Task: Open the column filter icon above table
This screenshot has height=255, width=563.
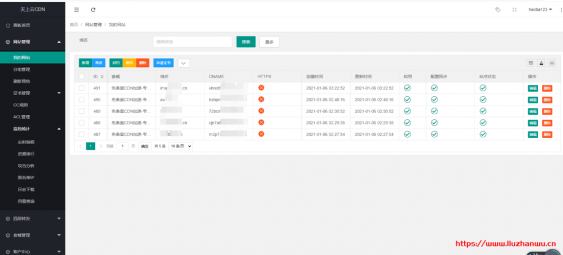Action: [530, 63]
